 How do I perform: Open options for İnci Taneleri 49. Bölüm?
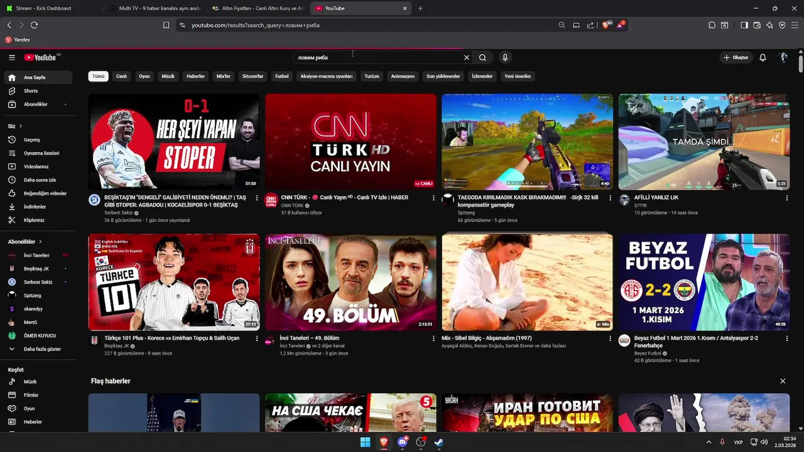[x=433, y=338]
